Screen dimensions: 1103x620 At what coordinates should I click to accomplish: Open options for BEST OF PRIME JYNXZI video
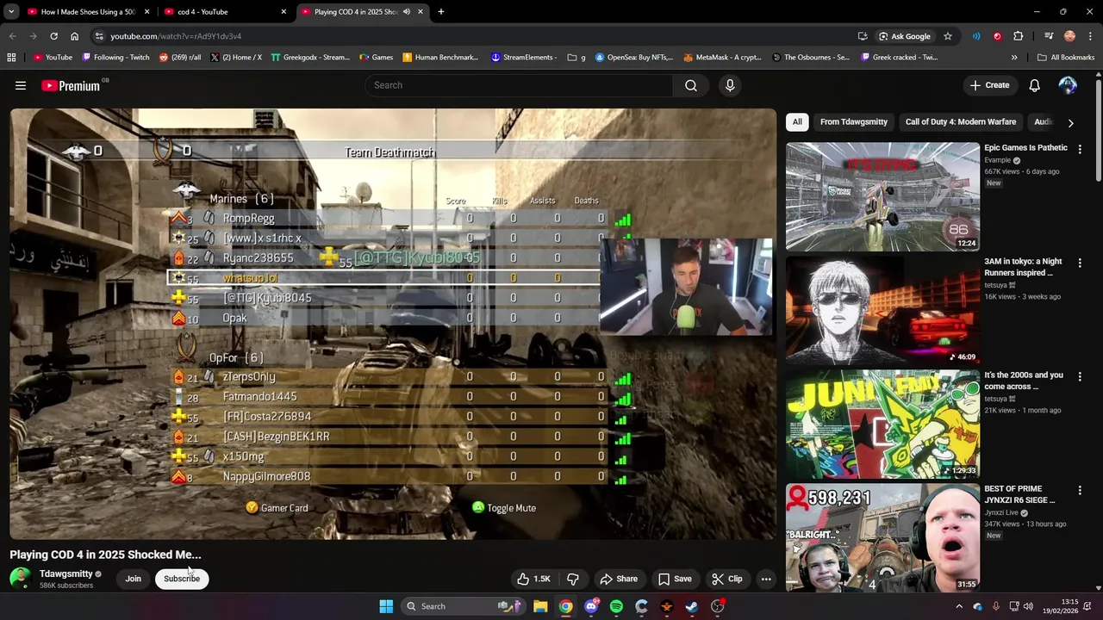pyautogui.click(x=1080, y=490)
